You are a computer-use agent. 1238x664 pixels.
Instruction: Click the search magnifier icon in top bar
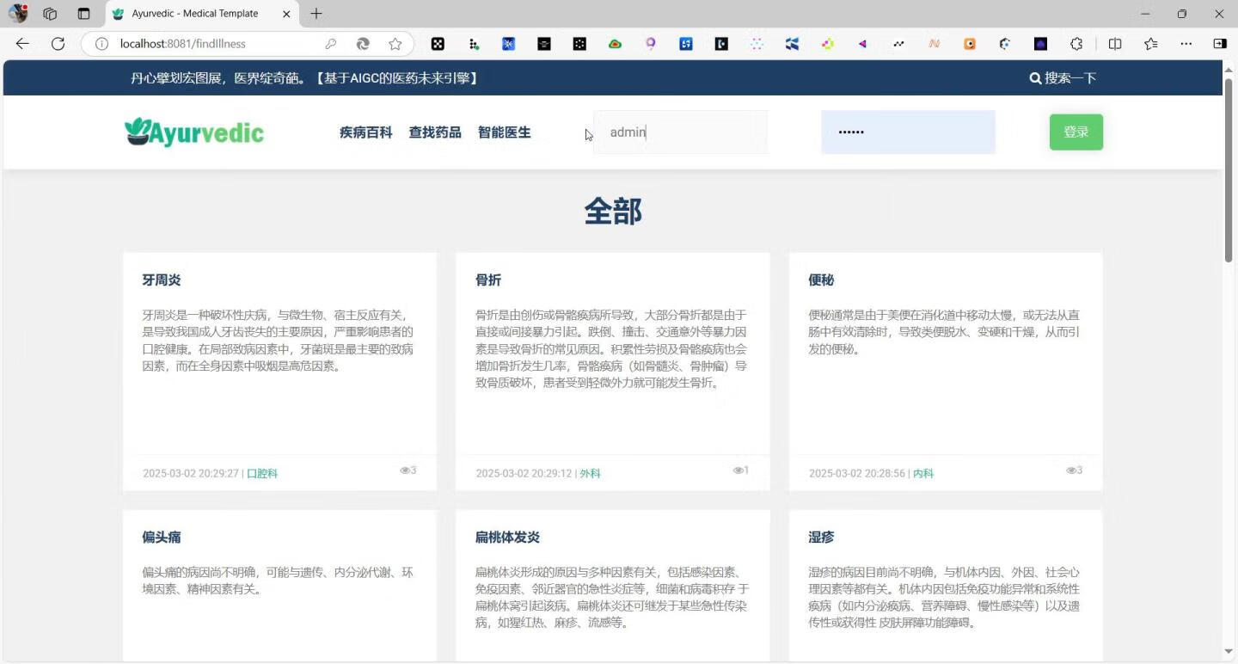point(1035,78)
